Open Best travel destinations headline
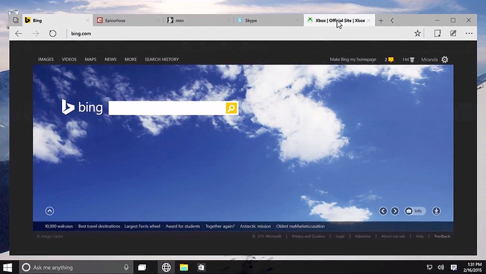This screenshot has height=274, width=486. click(99, 226)
